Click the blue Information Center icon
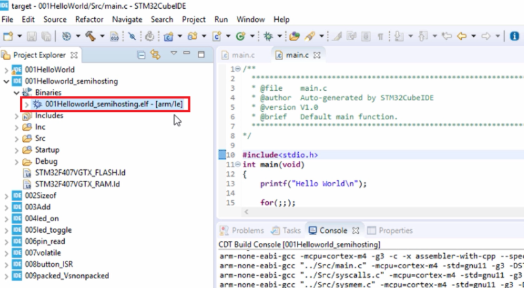This screenshot has height=288, width=524. [514, 36]
